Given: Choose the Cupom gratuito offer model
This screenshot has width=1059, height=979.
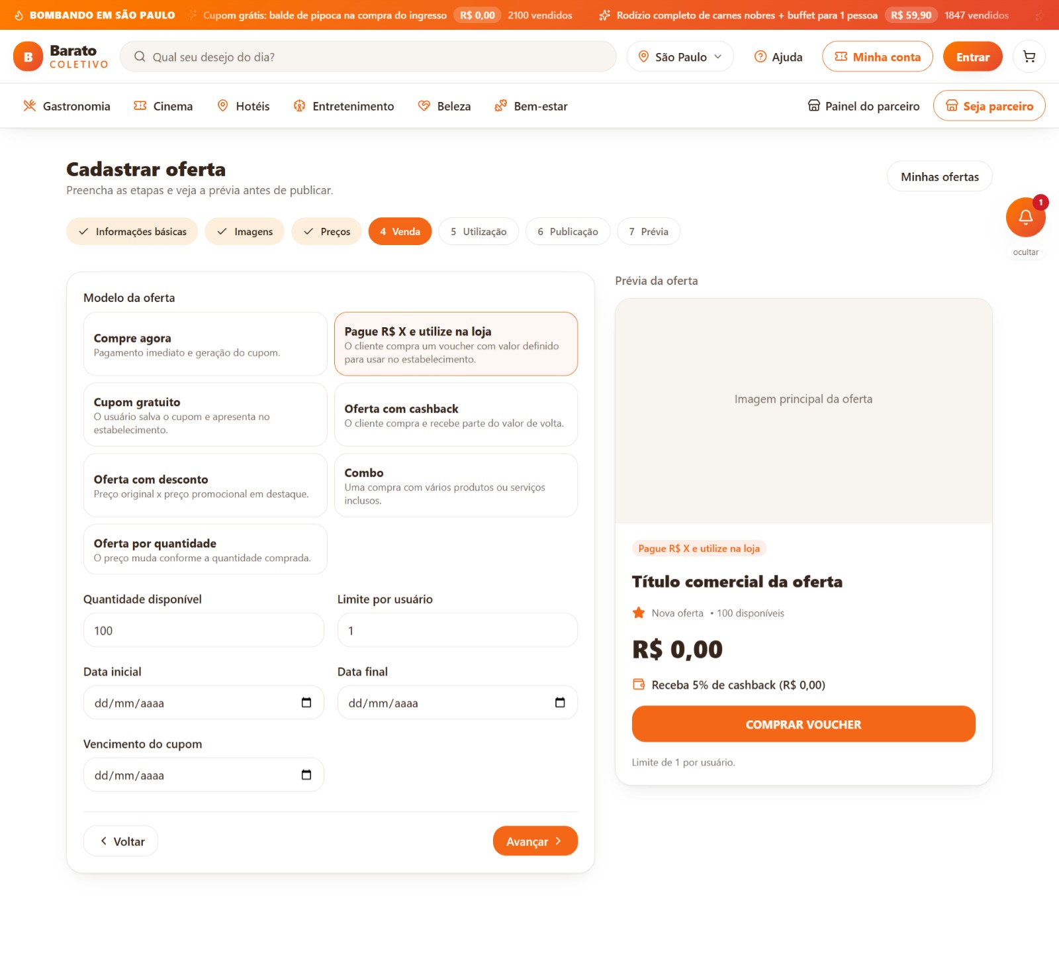Looking at the screenshot, I should coord(205,415).
